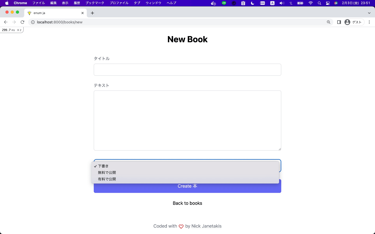Image resolution: width=375 pixels, height=234 pixels.
Task: Click the crescent moon focus icon
Action: point(253,3)
